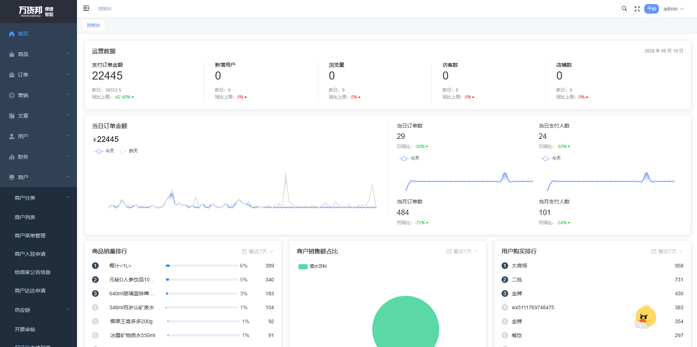This screenshot has height=347, width=697.
Task: Open 最近7天 dropdown in 商品销量排行
Action: (x=258, y=251)
